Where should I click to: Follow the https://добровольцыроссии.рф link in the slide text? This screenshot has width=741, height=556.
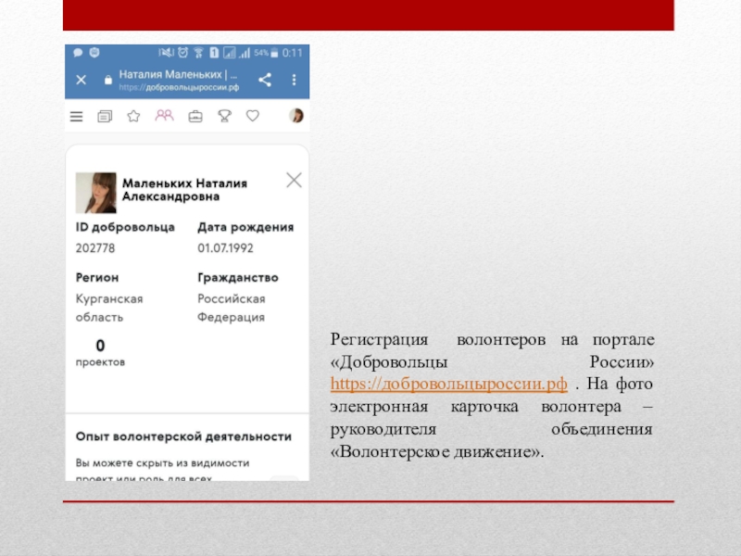[x=448, y=382]
